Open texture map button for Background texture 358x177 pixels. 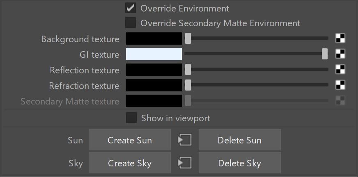click(x=340, y=38)
